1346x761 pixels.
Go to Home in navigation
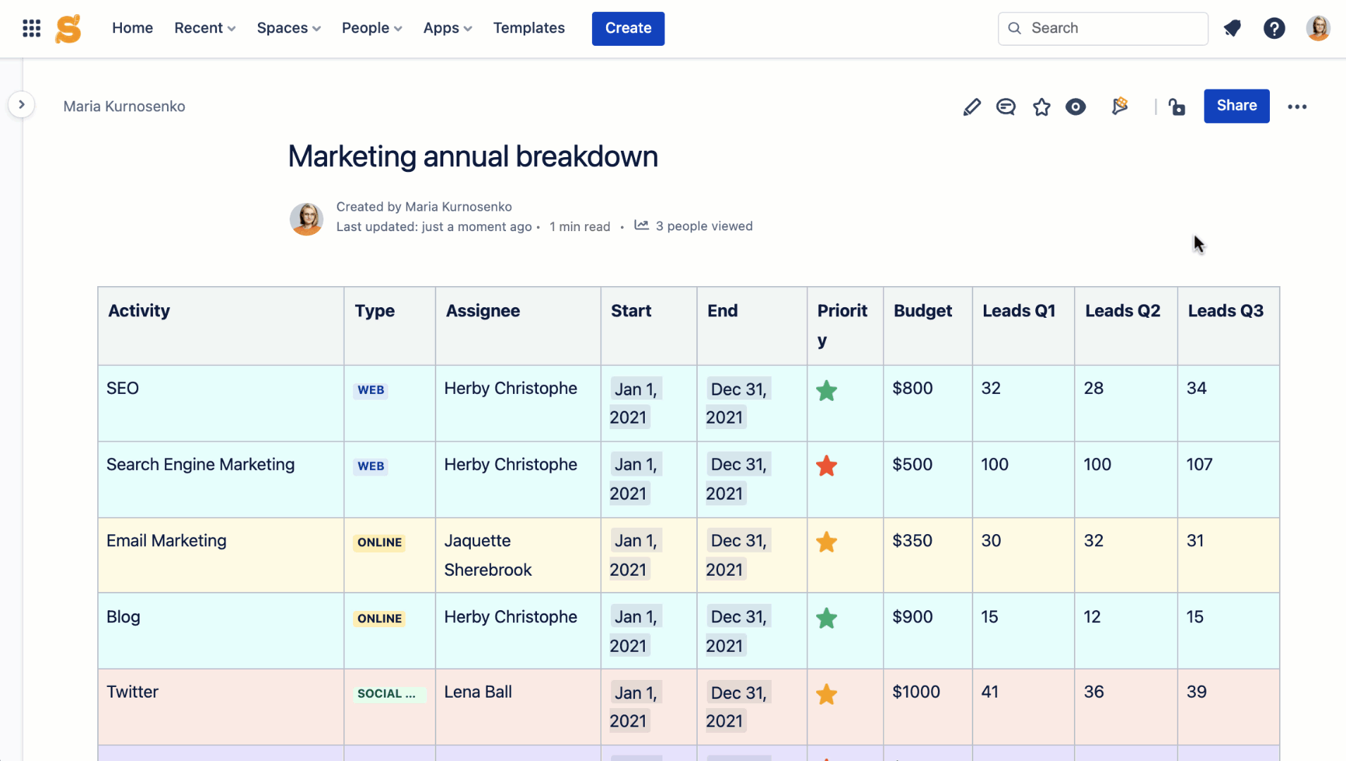132,28
